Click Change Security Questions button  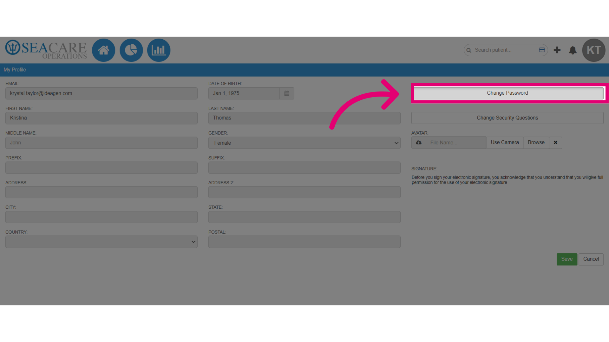[x=507, y=118]
